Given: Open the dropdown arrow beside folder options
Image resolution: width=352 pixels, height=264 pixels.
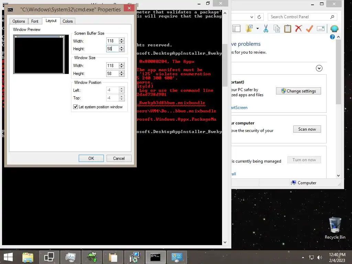Looking at the screenshot, I should tap(257, 29).
